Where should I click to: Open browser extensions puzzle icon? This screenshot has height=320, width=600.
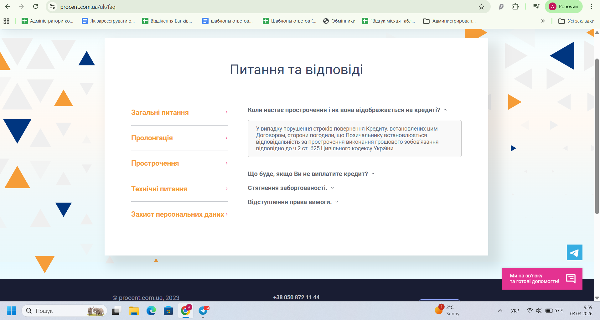515,7
